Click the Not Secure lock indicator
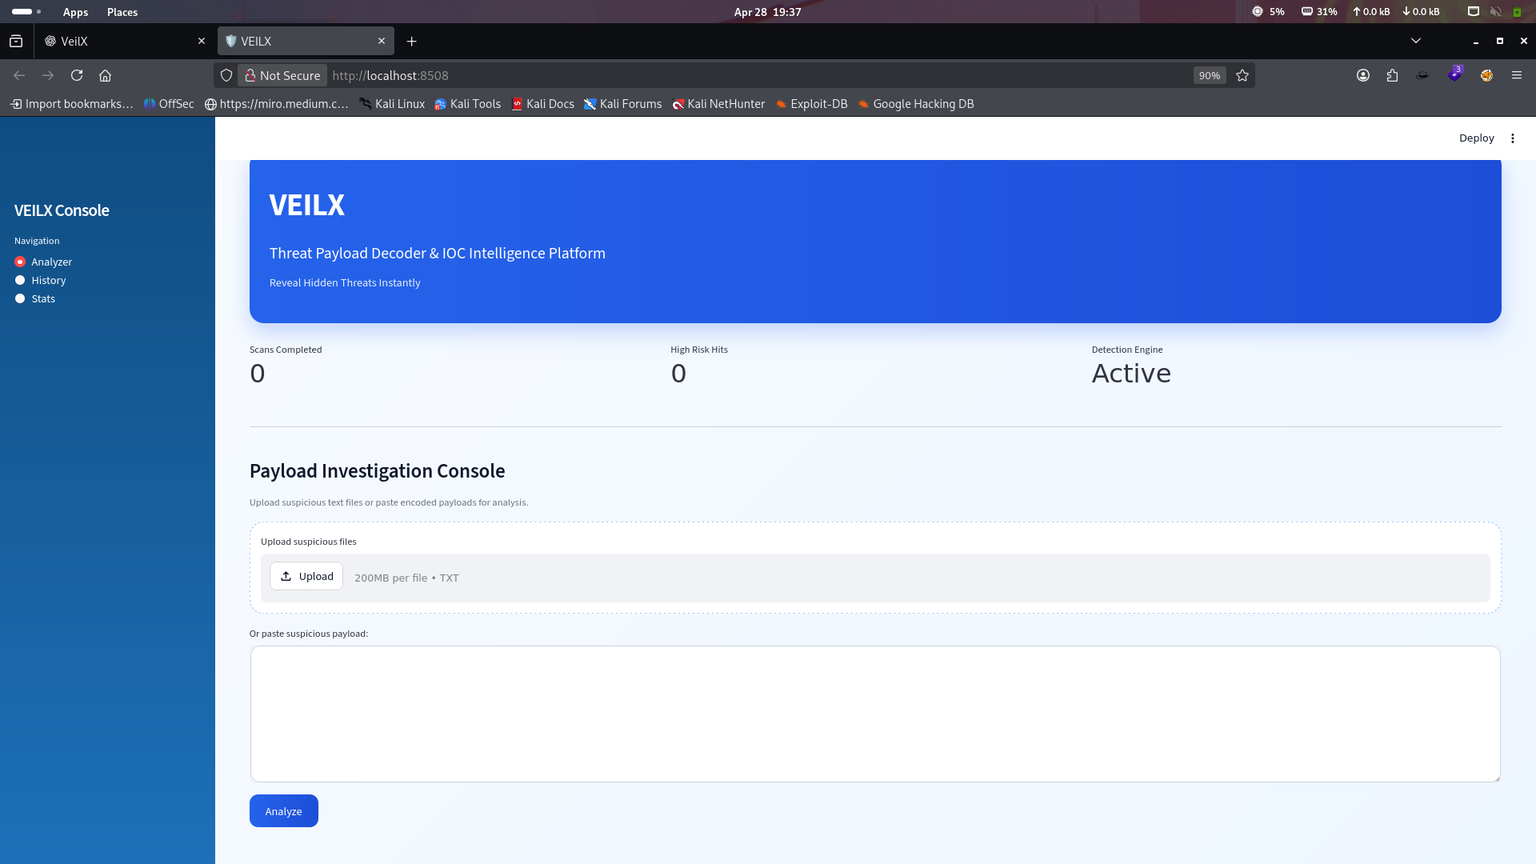1536x864 pixels. tap(282, 75)
